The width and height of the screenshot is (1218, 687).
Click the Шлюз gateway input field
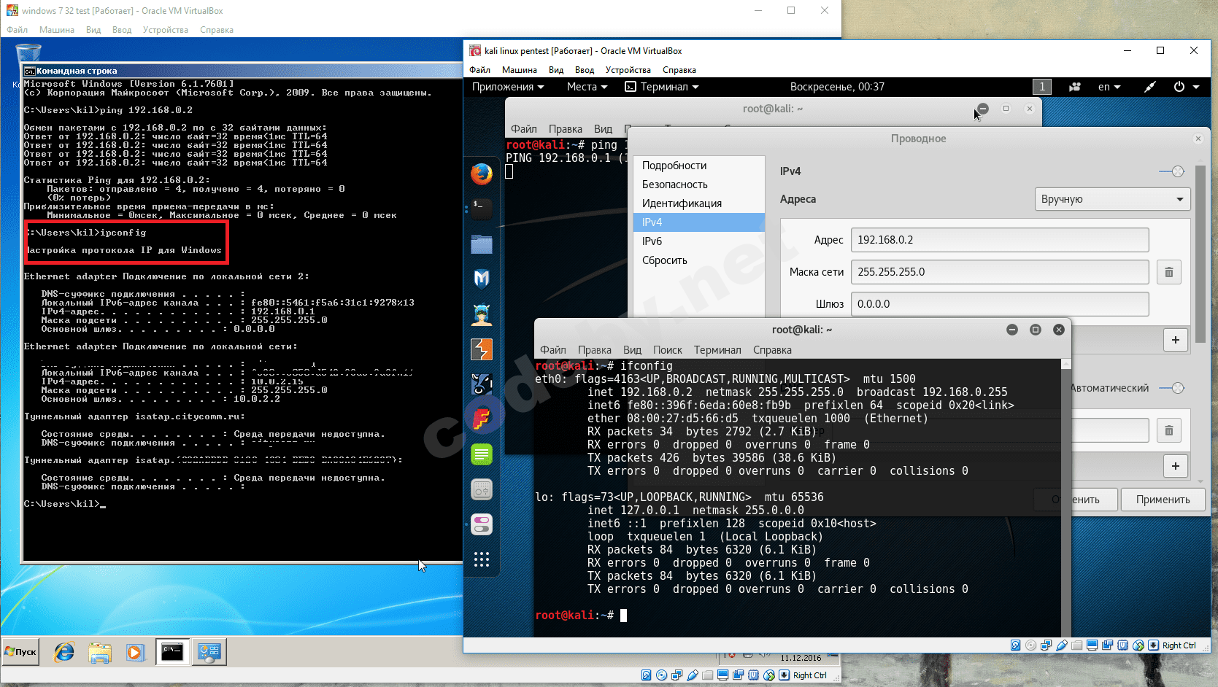(x=999, y=304)
